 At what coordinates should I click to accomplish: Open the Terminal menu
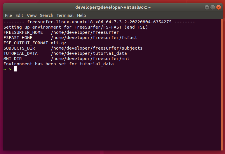click(x=65, y=15)
